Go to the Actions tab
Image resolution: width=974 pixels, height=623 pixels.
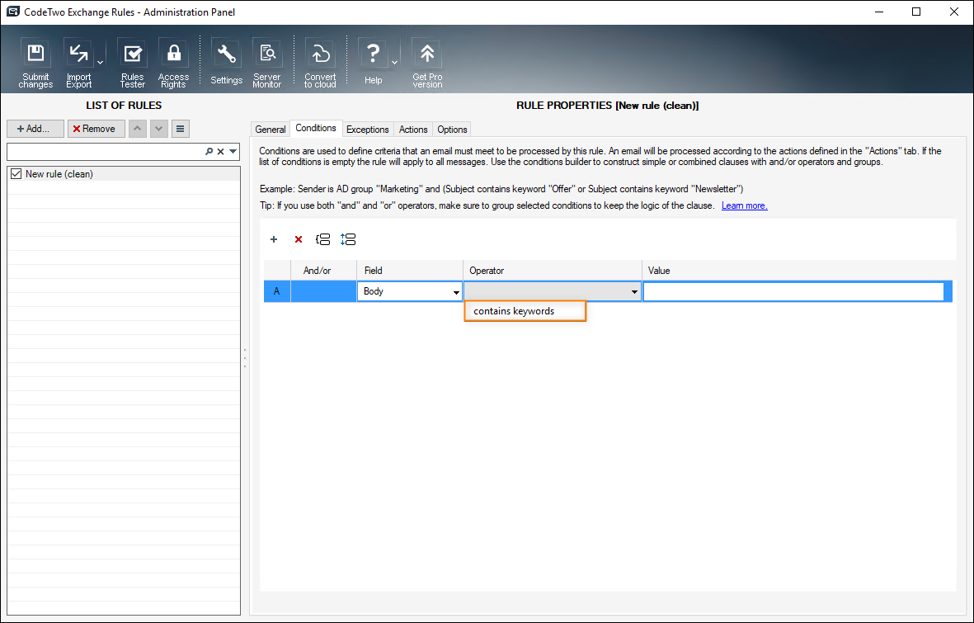(413, 130)
